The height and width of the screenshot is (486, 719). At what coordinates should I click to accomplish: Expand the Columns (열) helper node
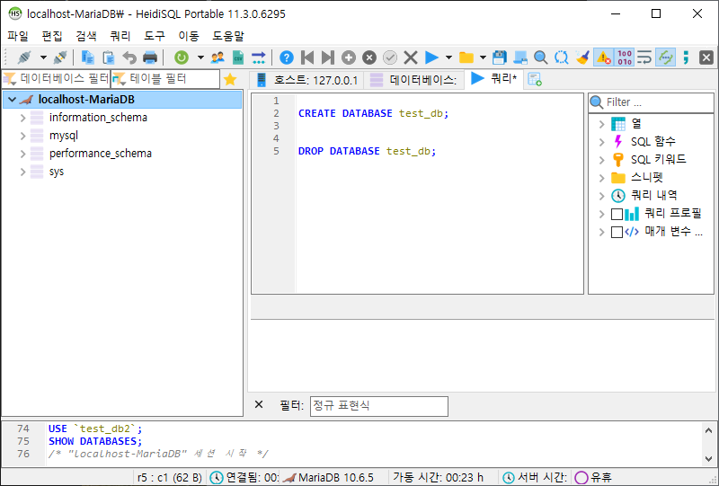click(x=601, y=124)
